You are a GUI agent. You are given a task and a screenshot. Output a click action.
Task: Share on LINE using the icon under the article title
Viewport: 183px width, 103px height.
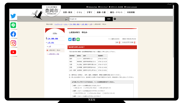tap(78, 39)
